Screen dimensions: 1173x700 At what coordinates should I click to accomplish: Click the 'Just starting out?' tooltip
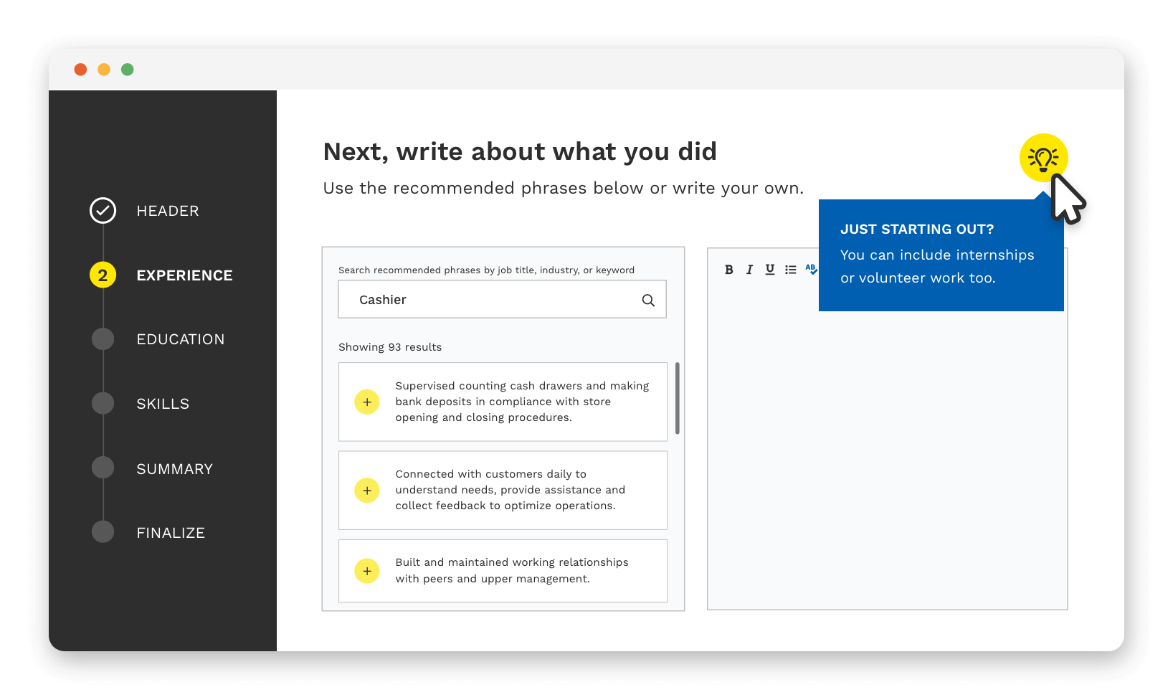click(940, 255)
